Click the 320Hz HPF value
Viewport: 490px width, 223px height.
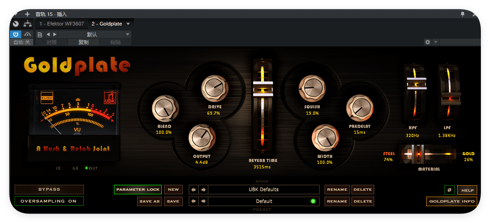[412, 136]
